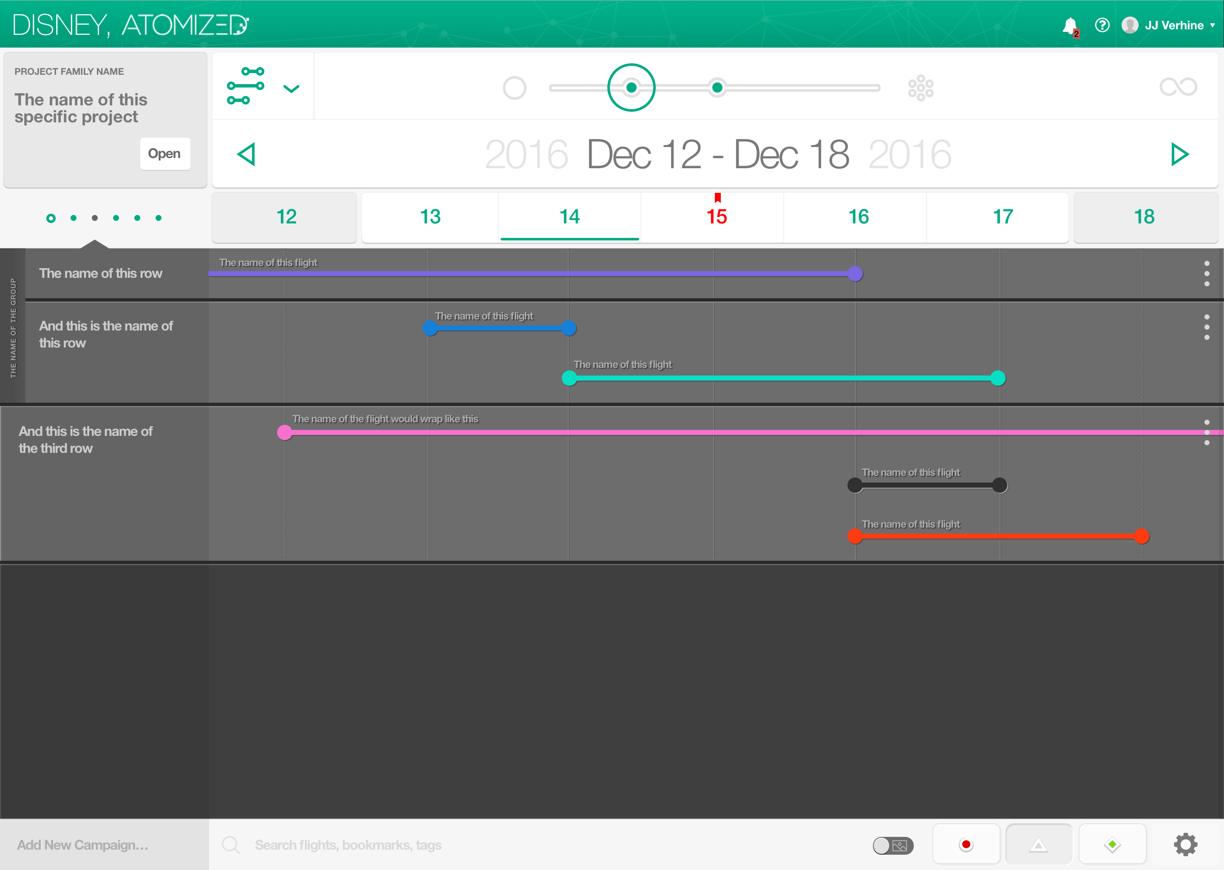Open third row's three-dot menu
1224x870 pixels.
(1206, 432)
